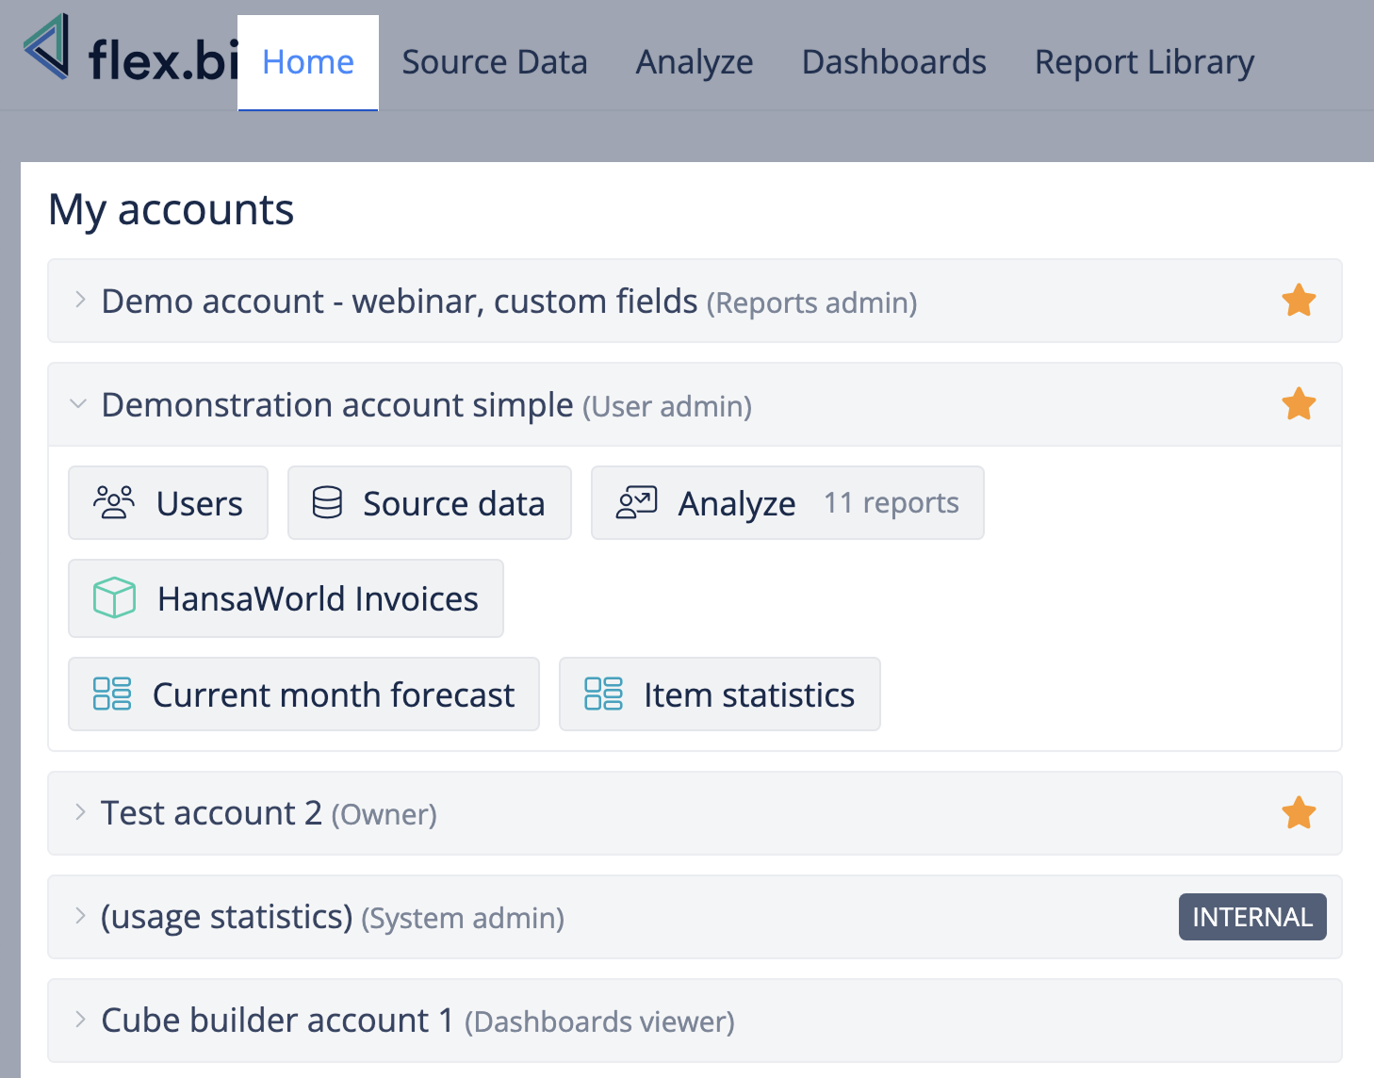Go to the Dashboards tab
The height and width of the screenshot is (1078, 1374).
[893, 62]
